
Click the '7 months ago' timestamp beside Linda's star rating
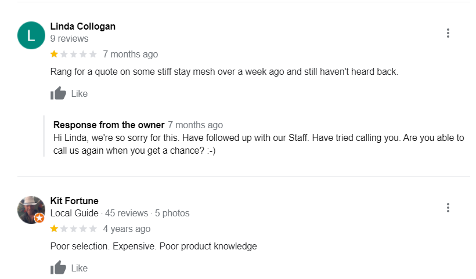(x=130, y=55)
